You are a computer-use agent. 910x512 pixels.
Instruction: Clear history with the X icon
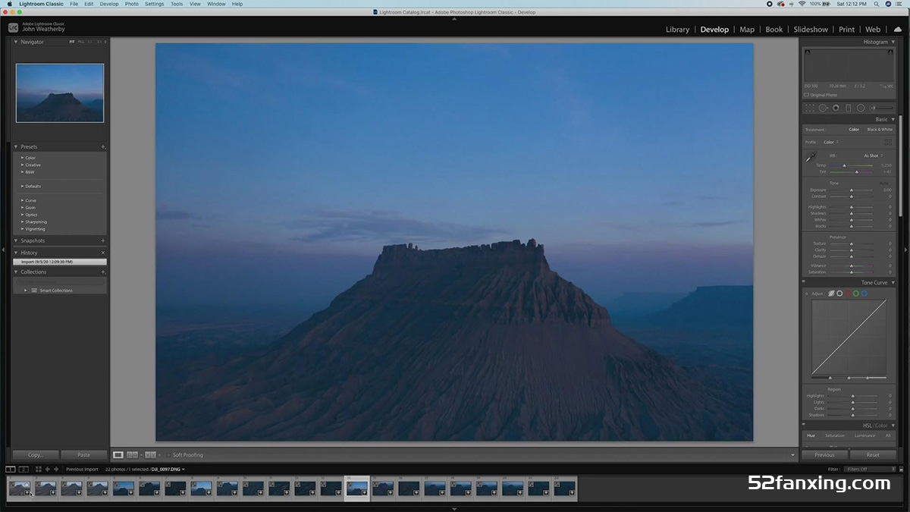103,253
